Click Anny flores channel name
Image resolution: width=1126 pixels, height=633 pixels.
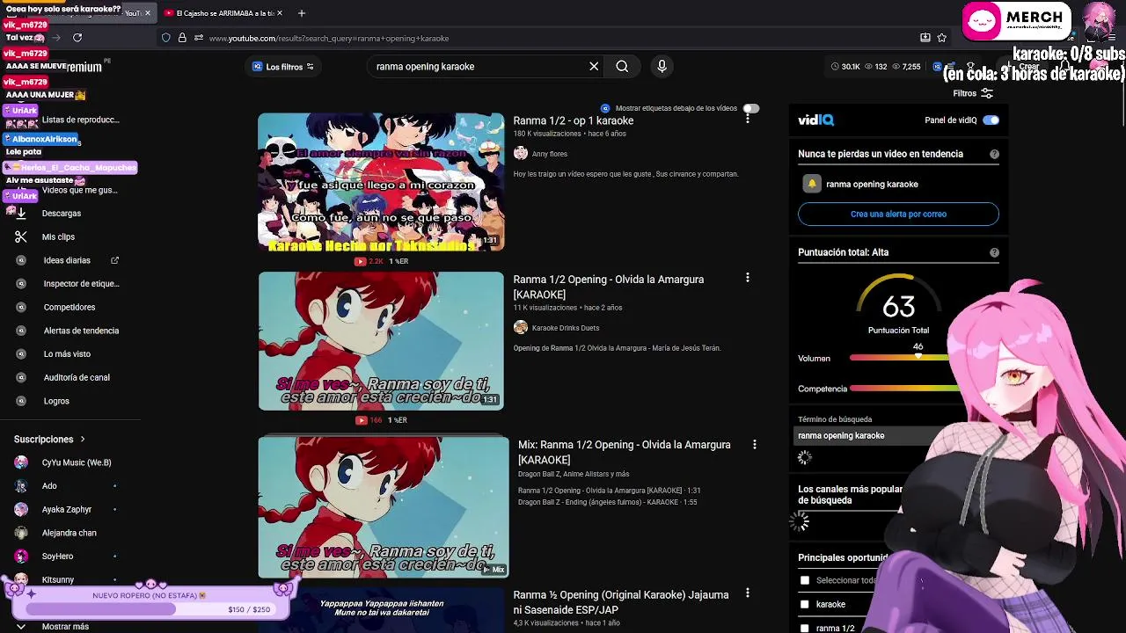[x=550, y=154]
